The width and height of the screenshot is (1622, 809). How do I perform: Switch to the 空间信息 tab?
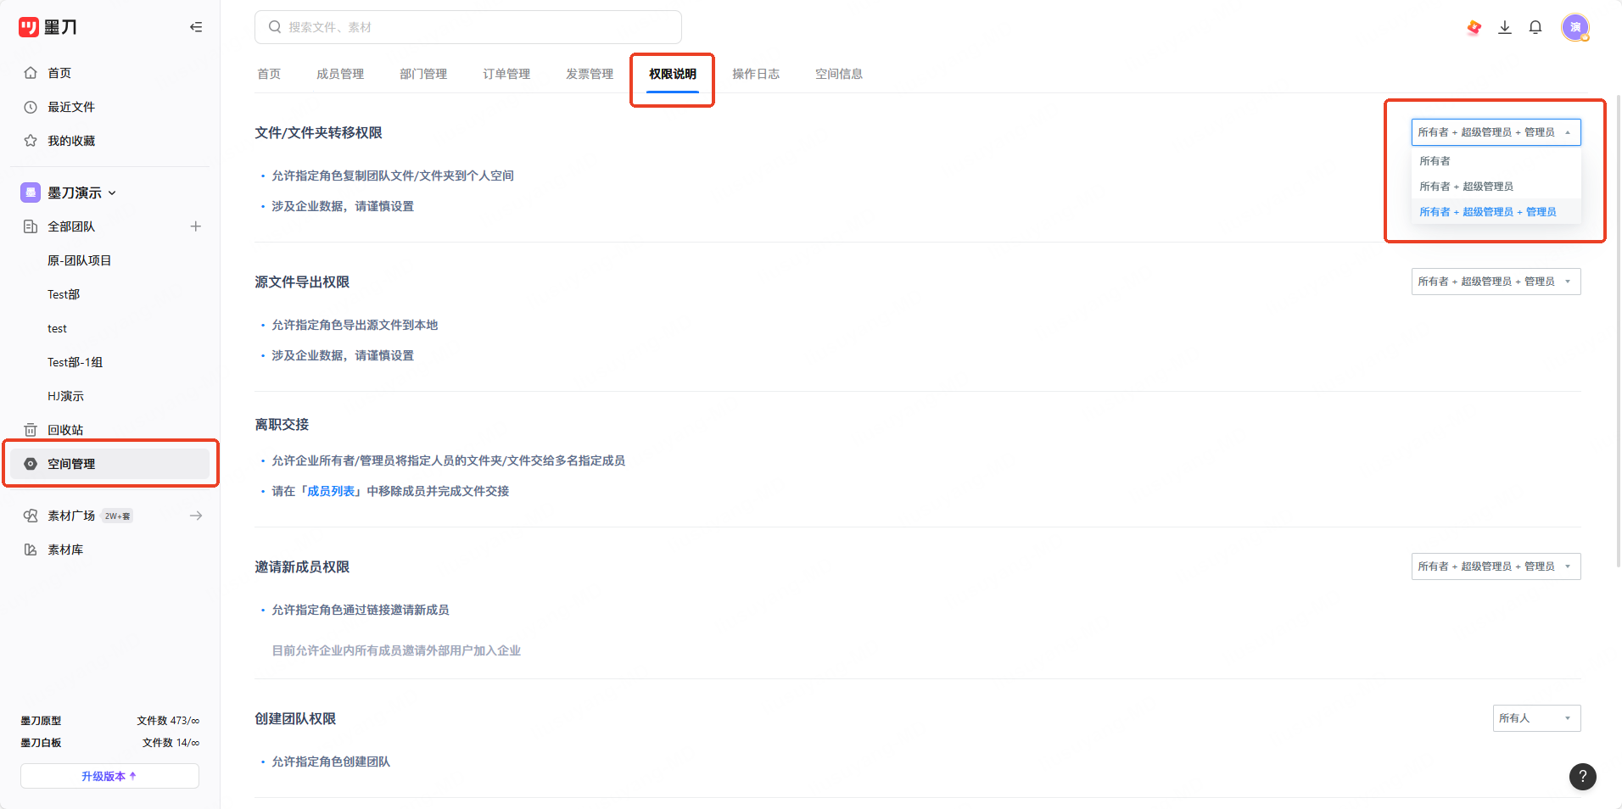[x=839, y=74]
